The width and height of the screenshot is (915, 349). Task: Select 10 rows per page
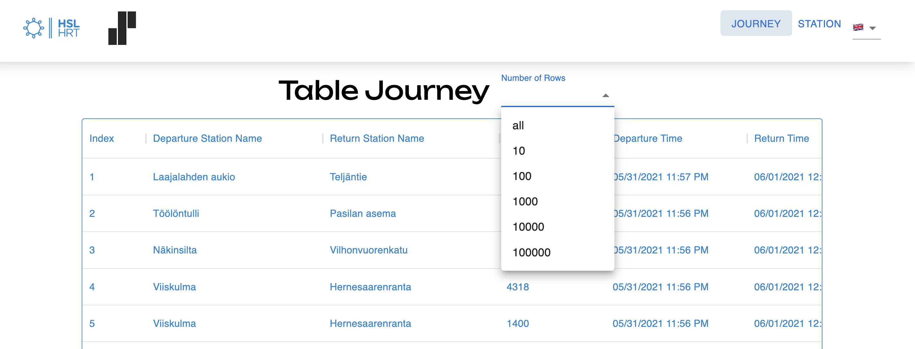(519, 150)
